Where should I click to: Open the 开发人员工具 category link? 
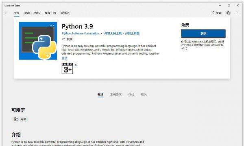tap(113, 34)
